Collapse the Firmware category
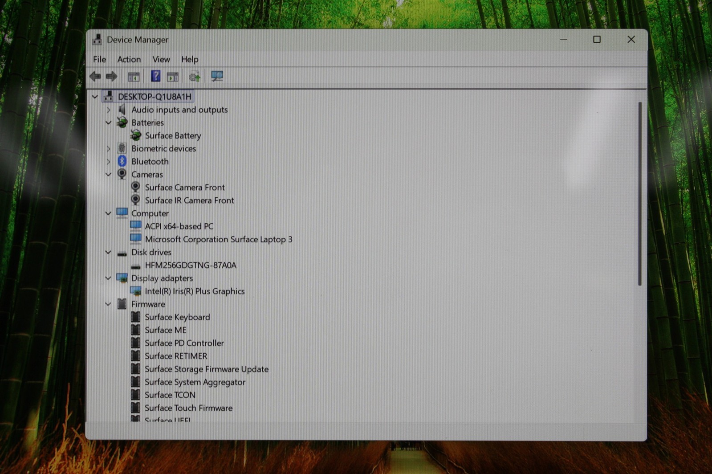712x474 pixels. (x=108, y=304)
